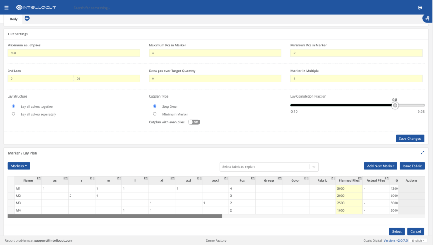Select Lay all colors separately

click(13, 114)
